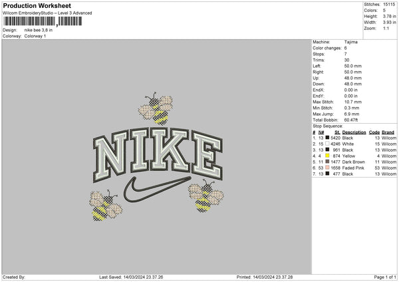Click the 'Dark Brown' description in row 5
The image size is (399, 282).
click(x=354, y=162)
